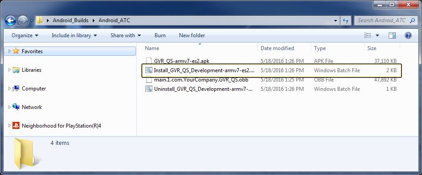Click the Install batch file gear icon
Image resolution: width=422 pixels, height=175 pixels.
point(149,70)
